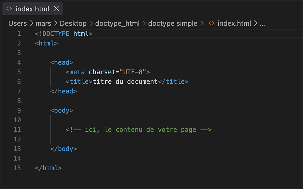303x189 pixels.
Task: Open the Desktop breadcrumb folder
Action: point(73,24)
